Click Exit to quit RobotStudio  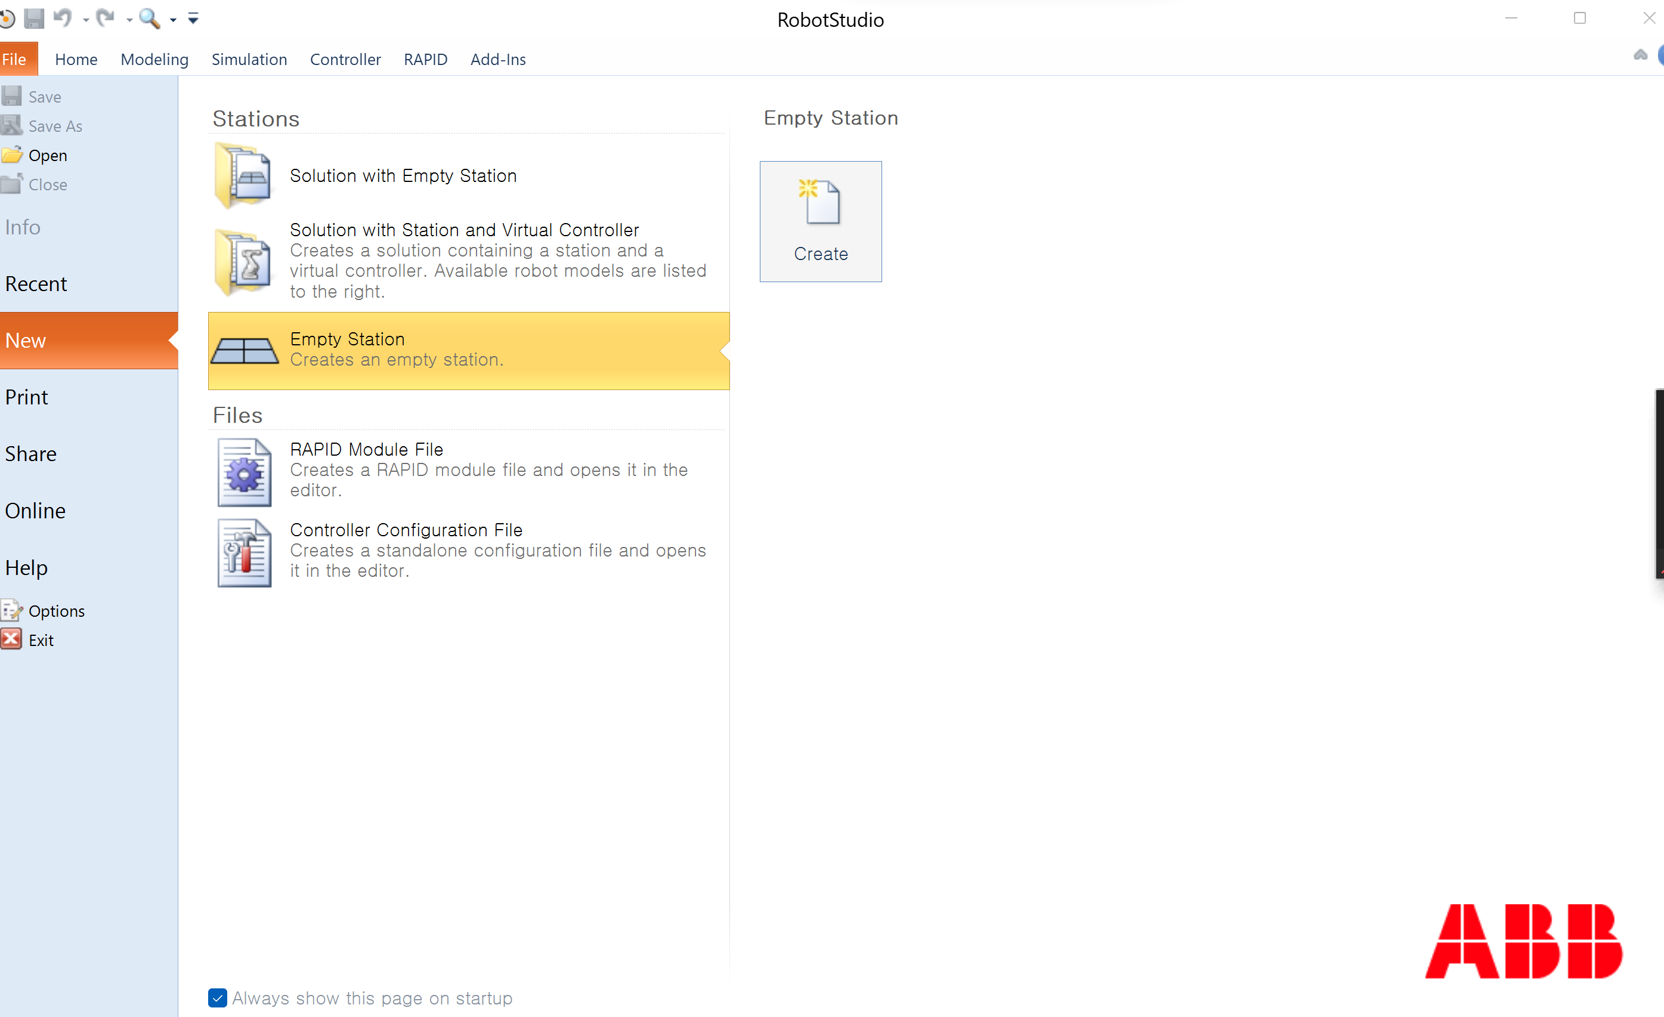[x=41, y=640]
